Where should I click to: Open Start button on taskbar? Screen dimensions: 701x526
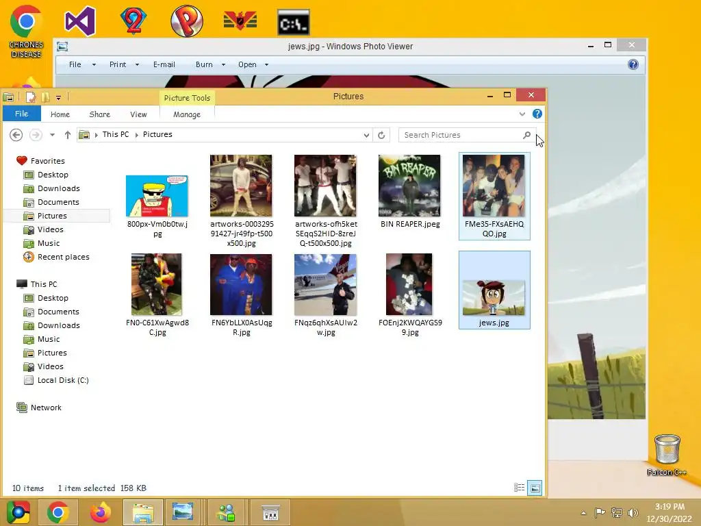[x=18, y=512]
